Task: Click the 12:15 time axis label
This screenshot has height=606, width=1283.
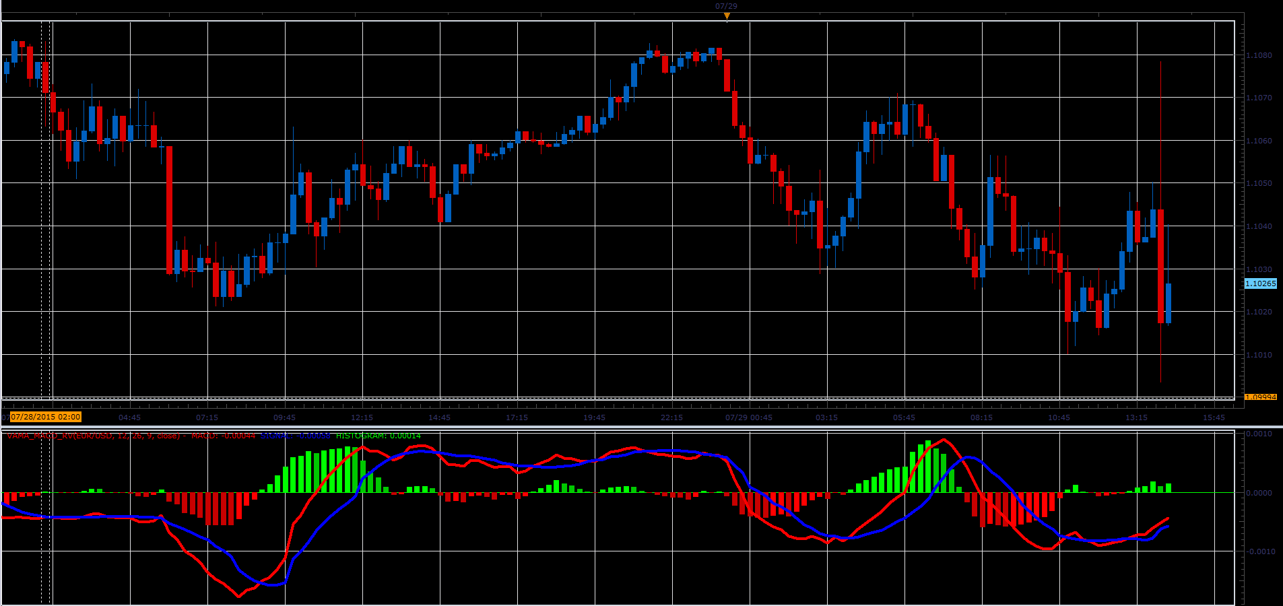Action: (x=362, y=417)
